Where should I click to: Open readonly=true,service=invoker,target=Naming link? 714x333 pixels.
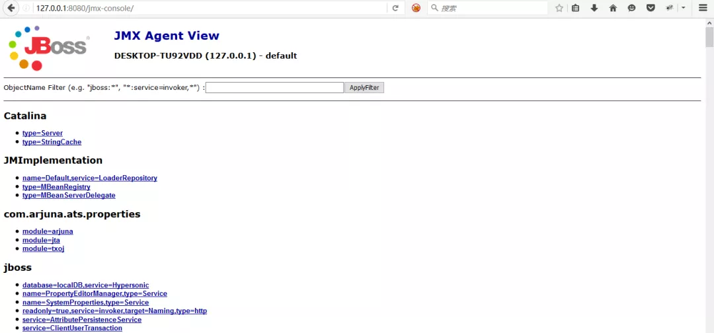115,311
